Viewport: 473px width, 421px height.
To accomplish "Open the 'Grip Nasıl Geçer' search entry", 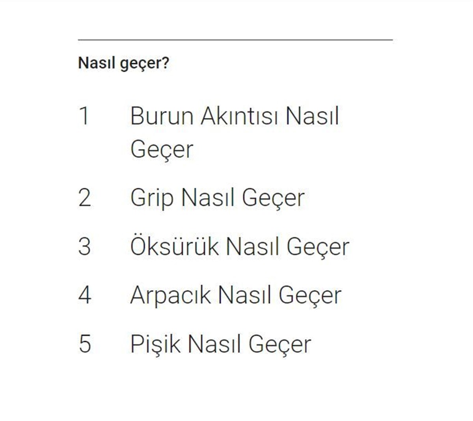I will [x=217, y=198].
